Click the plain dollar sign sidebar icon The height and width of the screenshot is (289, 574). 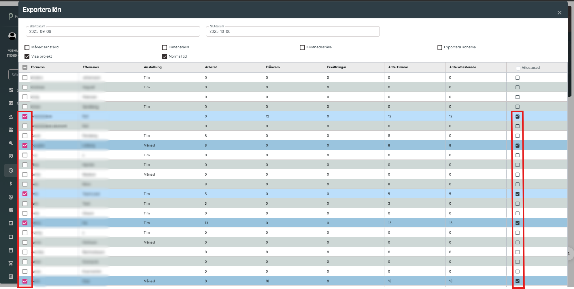point(11,184)
